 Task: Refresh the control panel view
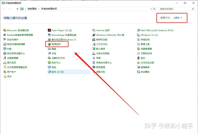coord(154,9)
